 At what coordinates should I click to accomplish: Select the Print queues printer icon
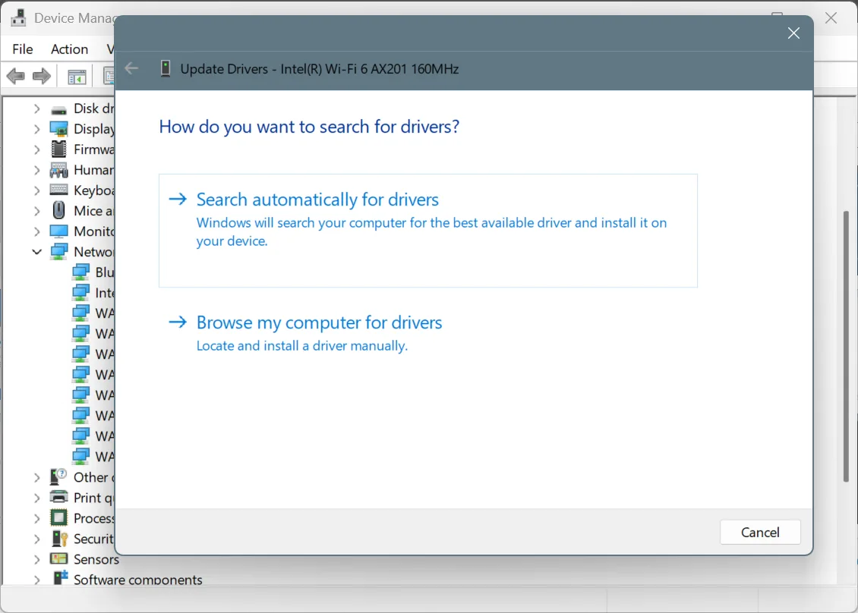pyautogui.click(x=58, y=498)
